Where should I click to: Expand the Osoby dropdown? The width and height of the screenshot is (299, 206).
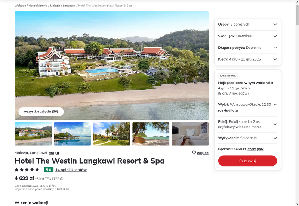247,24
